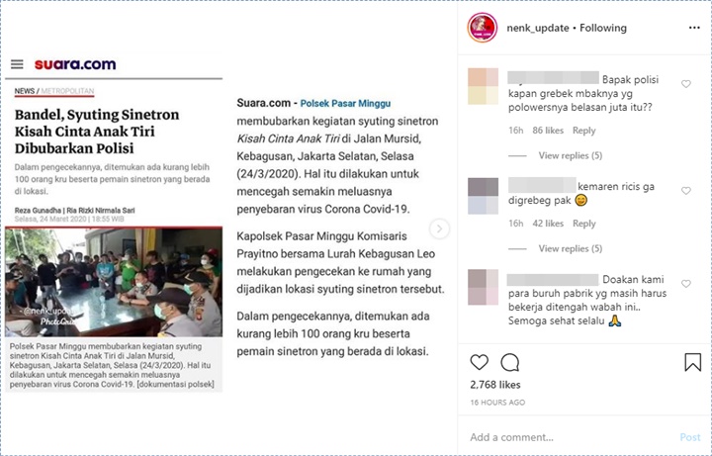Expand replies under the 'kemaren ricis' comment
The height and width of the screenshot is (456, 712).
[x=570, y=249]
